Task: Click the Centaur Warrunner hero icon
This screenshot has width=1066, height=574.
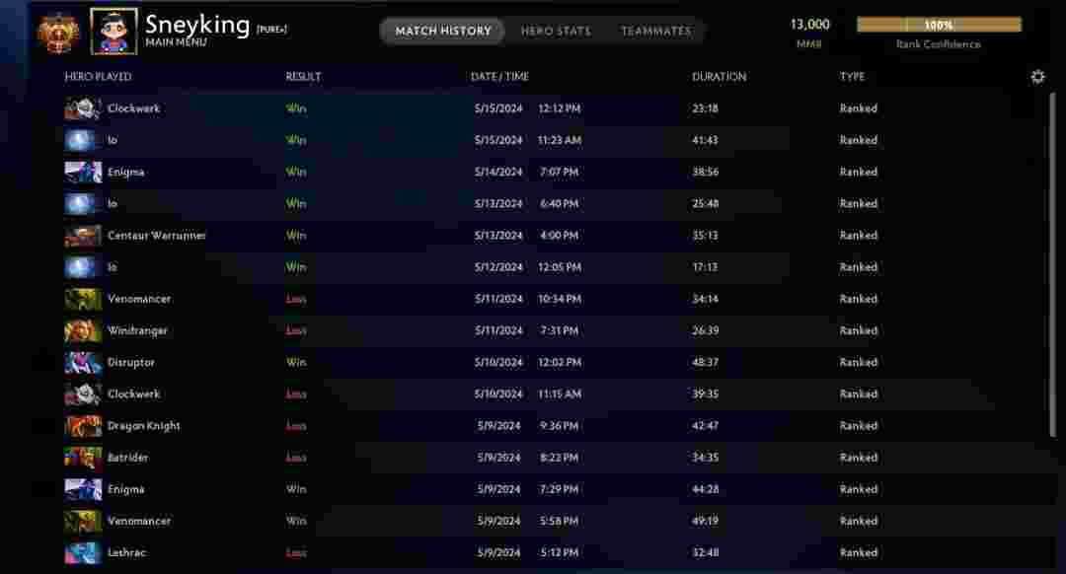Action: coord(83,236)
